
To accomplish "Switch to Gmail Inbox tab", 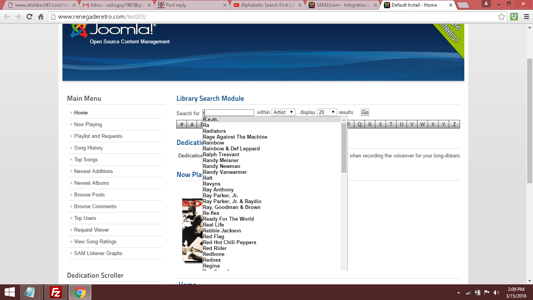I will tap(116, 5).
